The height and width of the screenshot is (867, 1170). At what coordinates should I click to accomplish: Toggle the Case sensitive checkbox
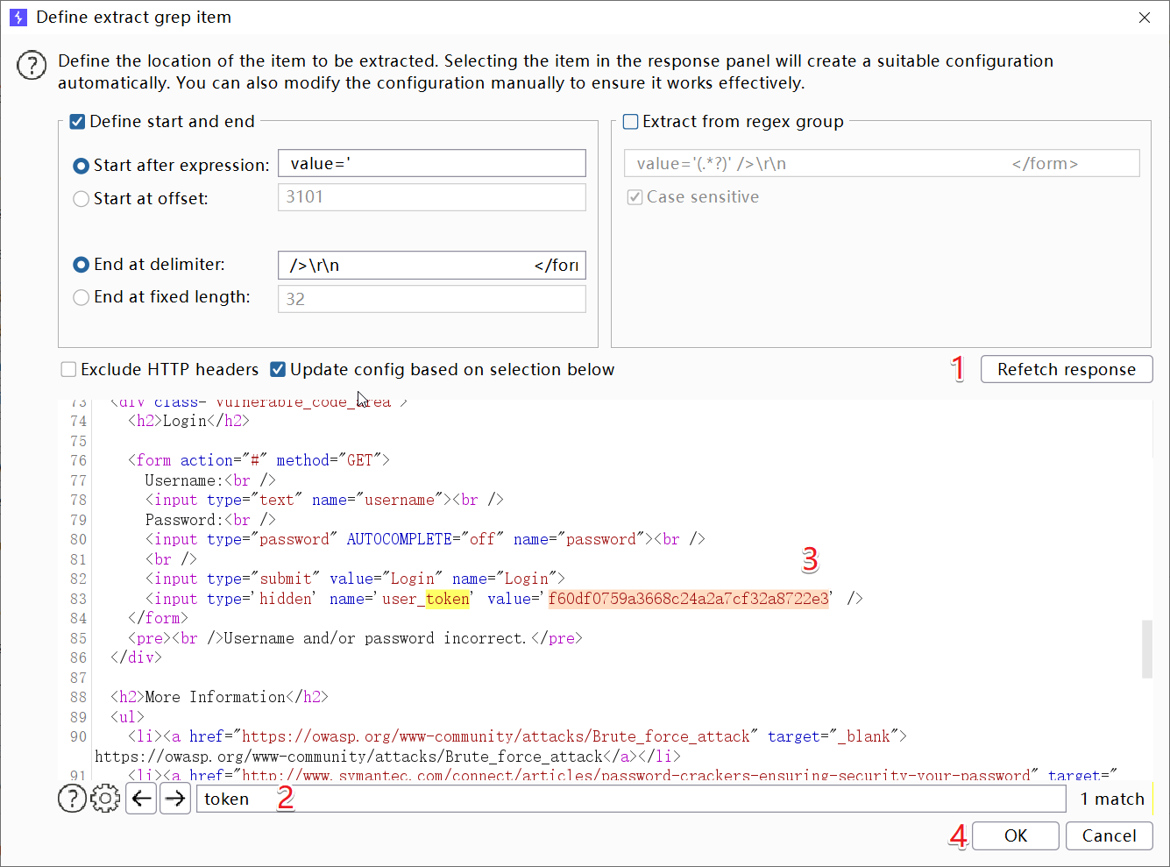tap(635, 197)
